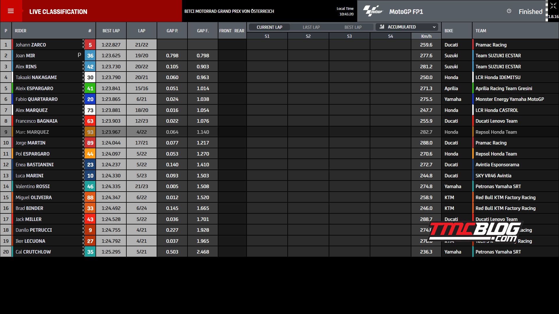This screenshot has height=314, width=559.
Task: Select rider Iker LECUONA
Action: click(x=30, y=241)
